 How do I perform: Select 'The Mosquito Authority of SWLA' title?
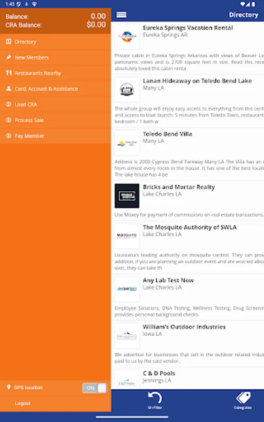(x=190, y=227)
